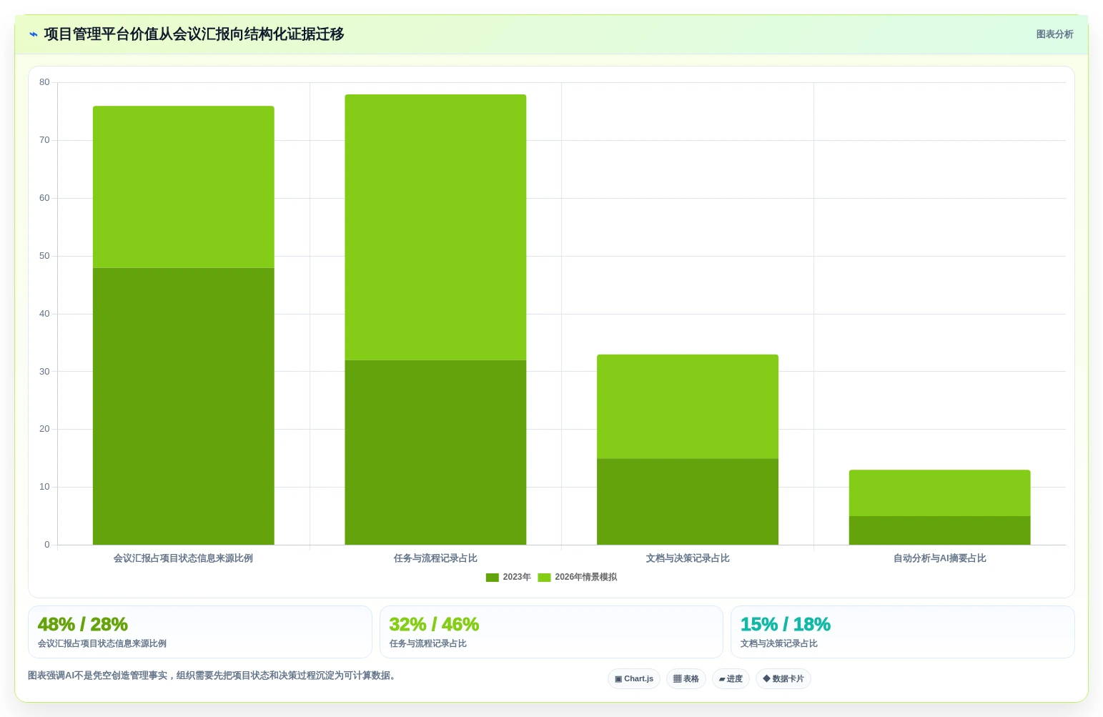
Task: Select the 2026年 bar segment for 会议汇报占项目状态信息来源比例
Action: [184, 187]
